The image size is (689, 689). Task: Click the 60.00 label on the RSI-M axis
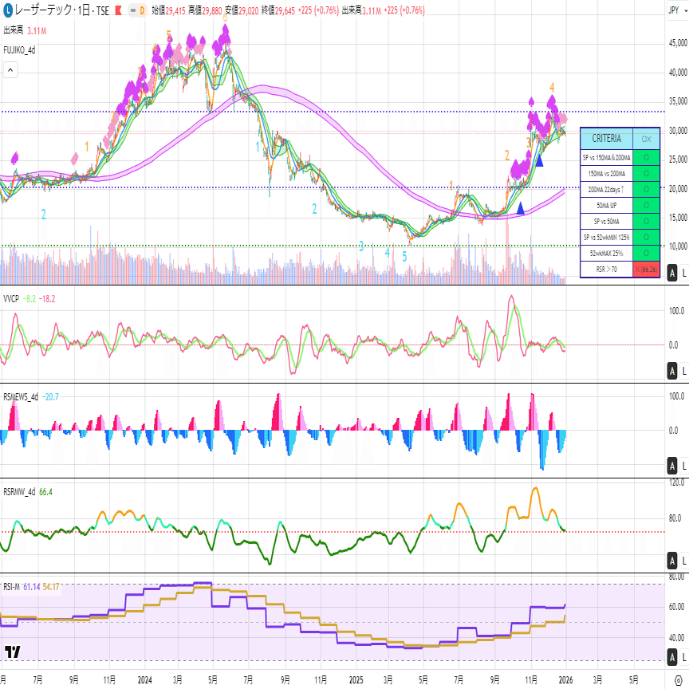[x=677, y=607]
